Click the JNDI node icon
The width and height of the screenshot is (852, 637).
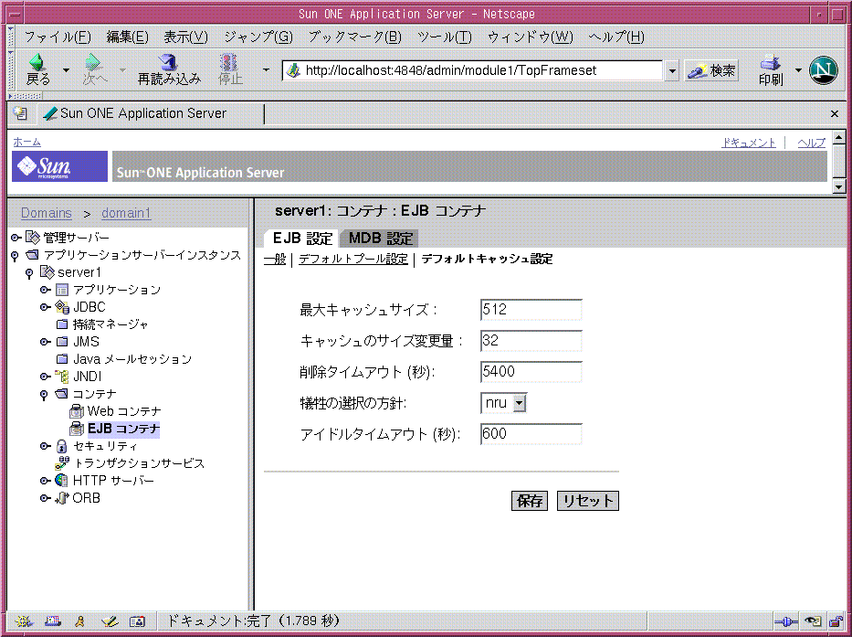(x=62, y=377)
